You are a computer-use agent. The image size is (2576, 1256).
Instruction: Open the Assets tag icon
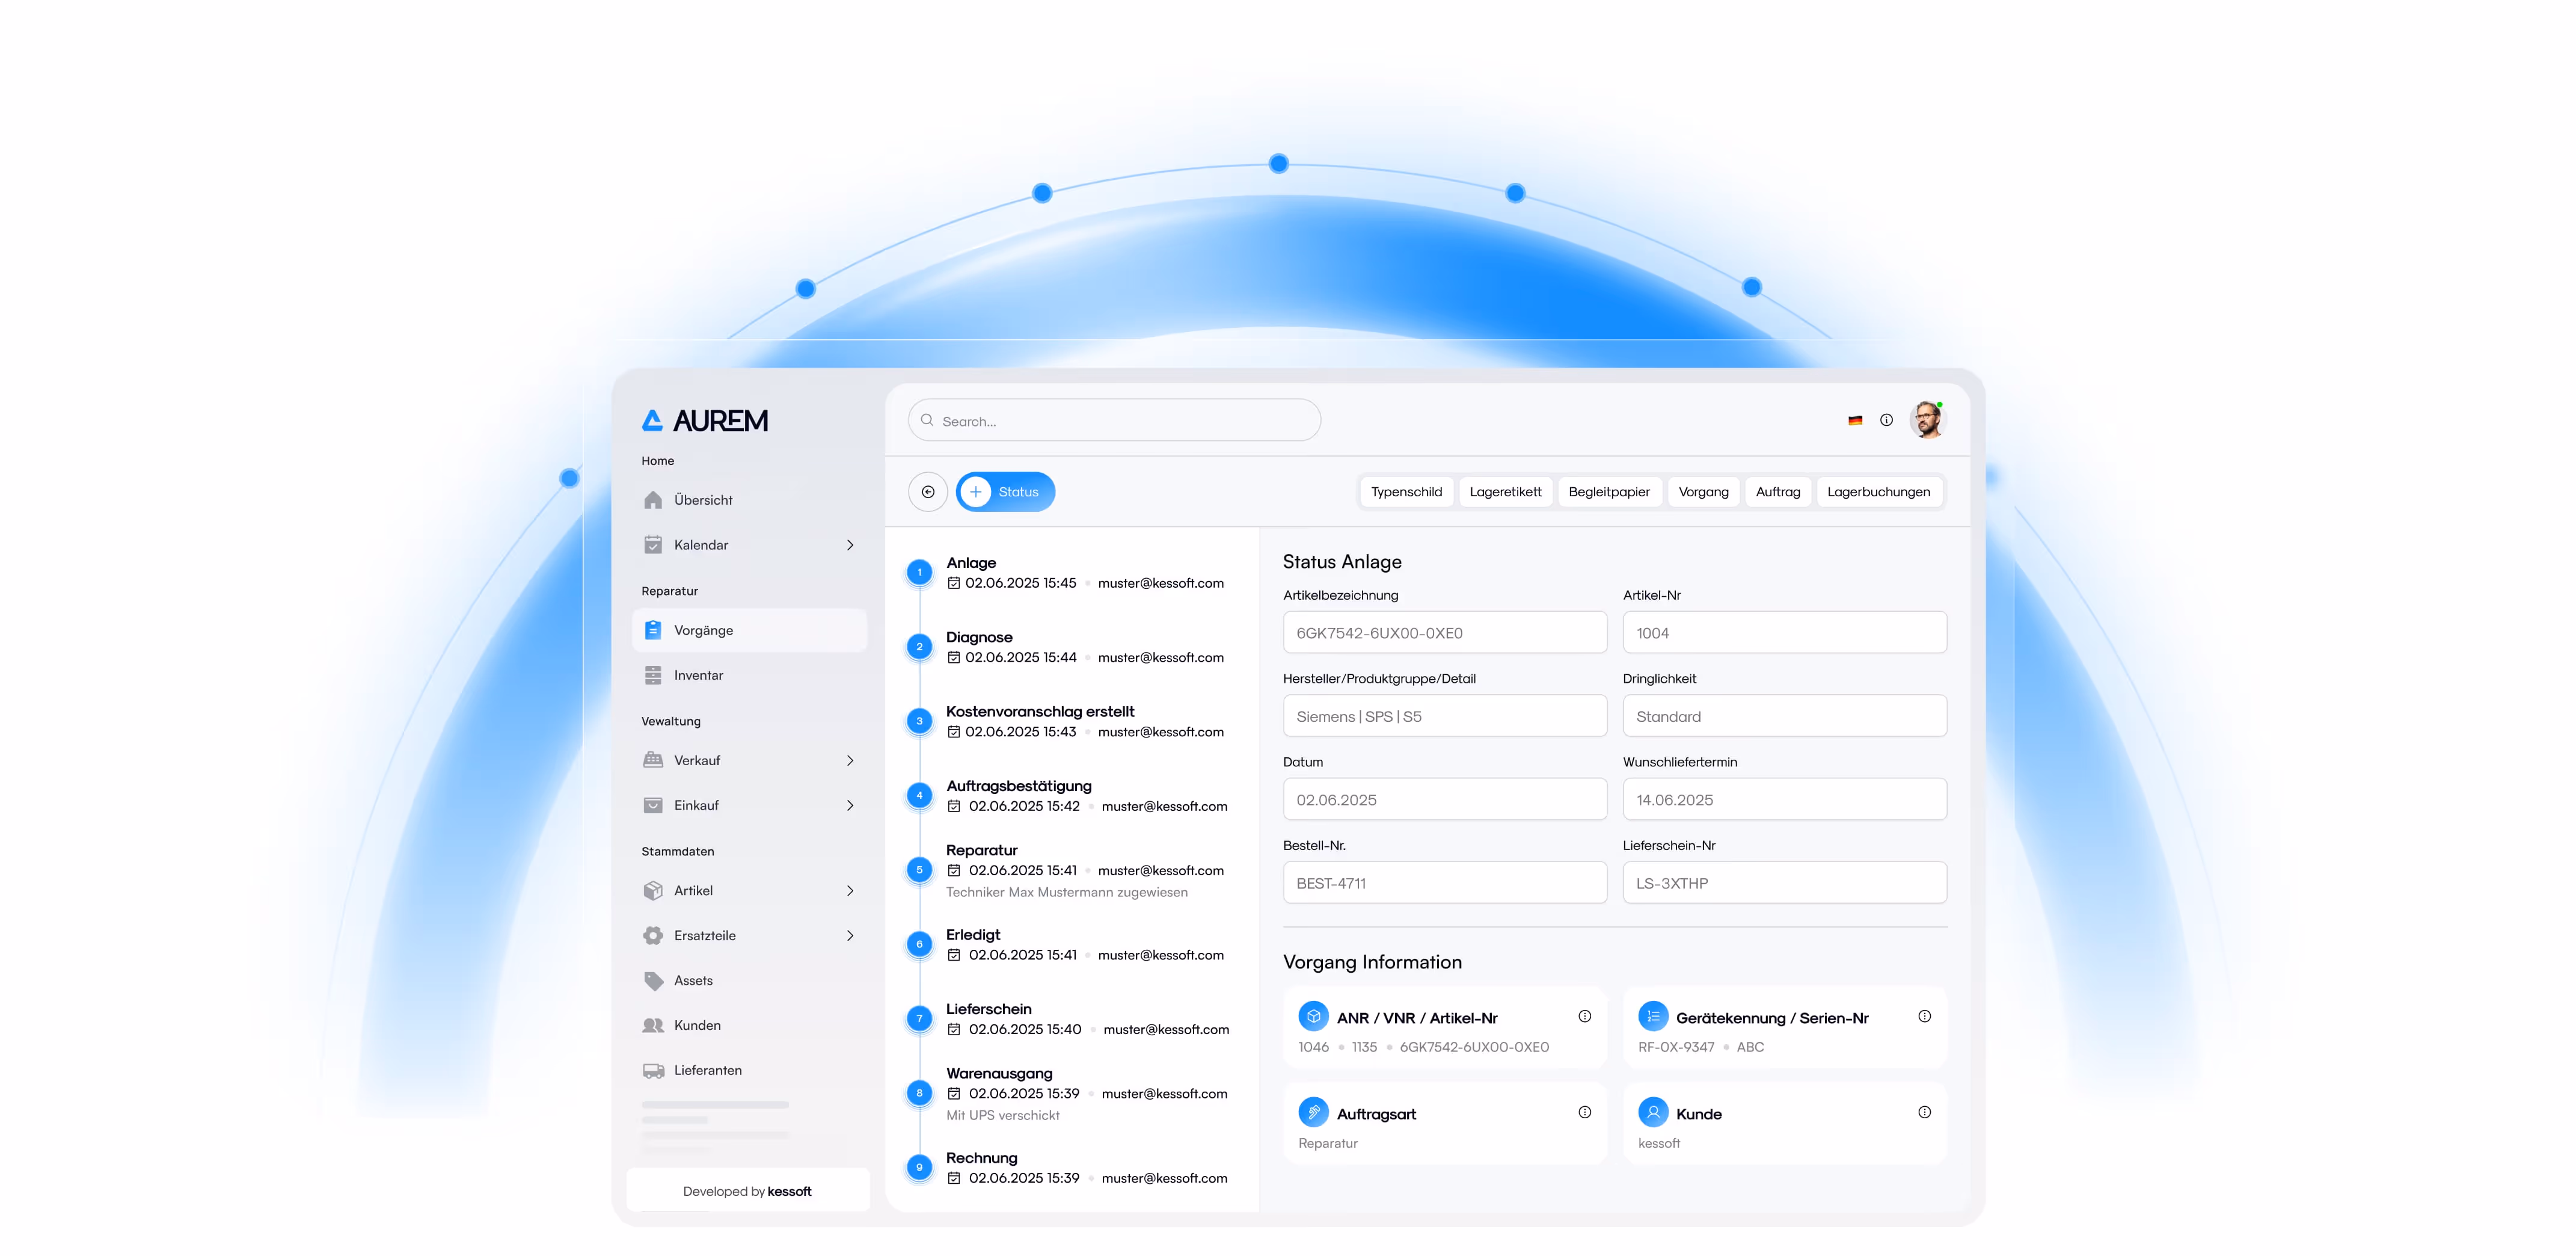653,980
